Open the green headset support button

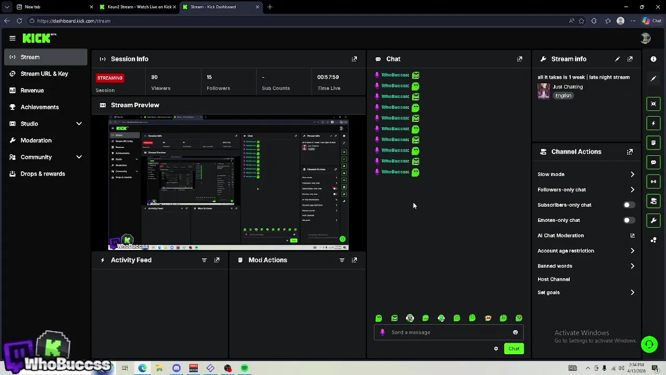click(649, 344)
